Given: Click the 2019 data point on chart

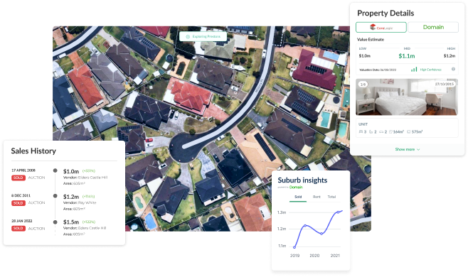Looking at the screenshot, I should pos(294,247).
